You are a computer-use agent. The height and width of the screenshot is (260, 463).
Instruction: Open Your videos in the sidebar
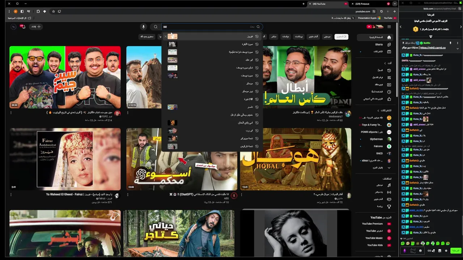click(x=375, y=84)
